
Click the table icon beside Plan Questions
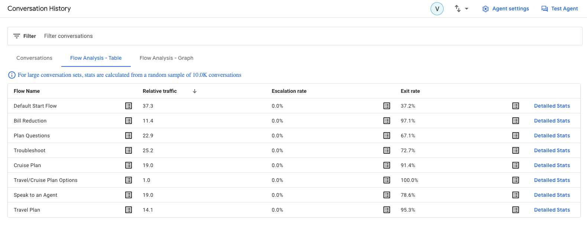(x=129, y=136)
